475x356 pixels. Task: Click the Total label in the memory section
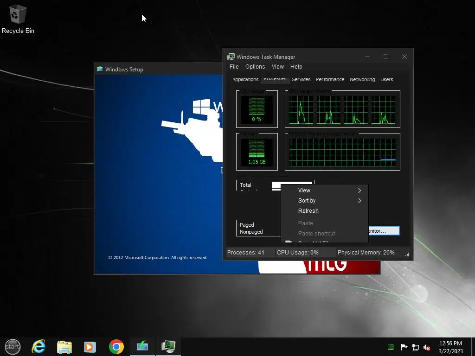(245, 185)
